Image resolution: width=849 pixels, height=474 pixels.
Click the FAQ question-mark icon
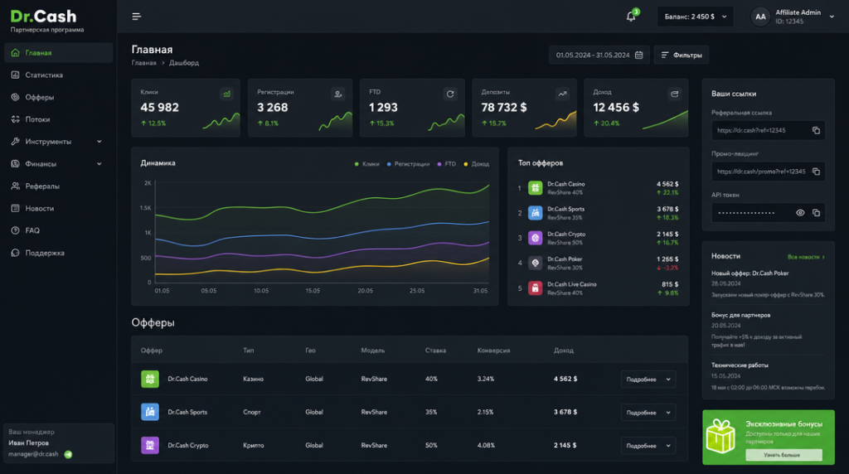15,230
